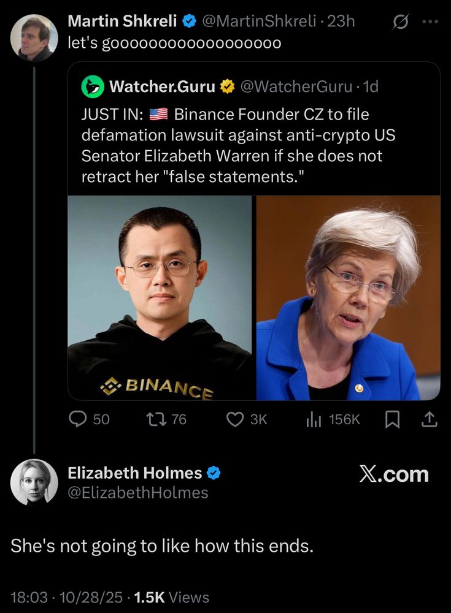Viewport: 451px width, 613px height.
Task: Like the Watcher.Guru tweet
Action: pyautogui.click(x=234, y=419)
